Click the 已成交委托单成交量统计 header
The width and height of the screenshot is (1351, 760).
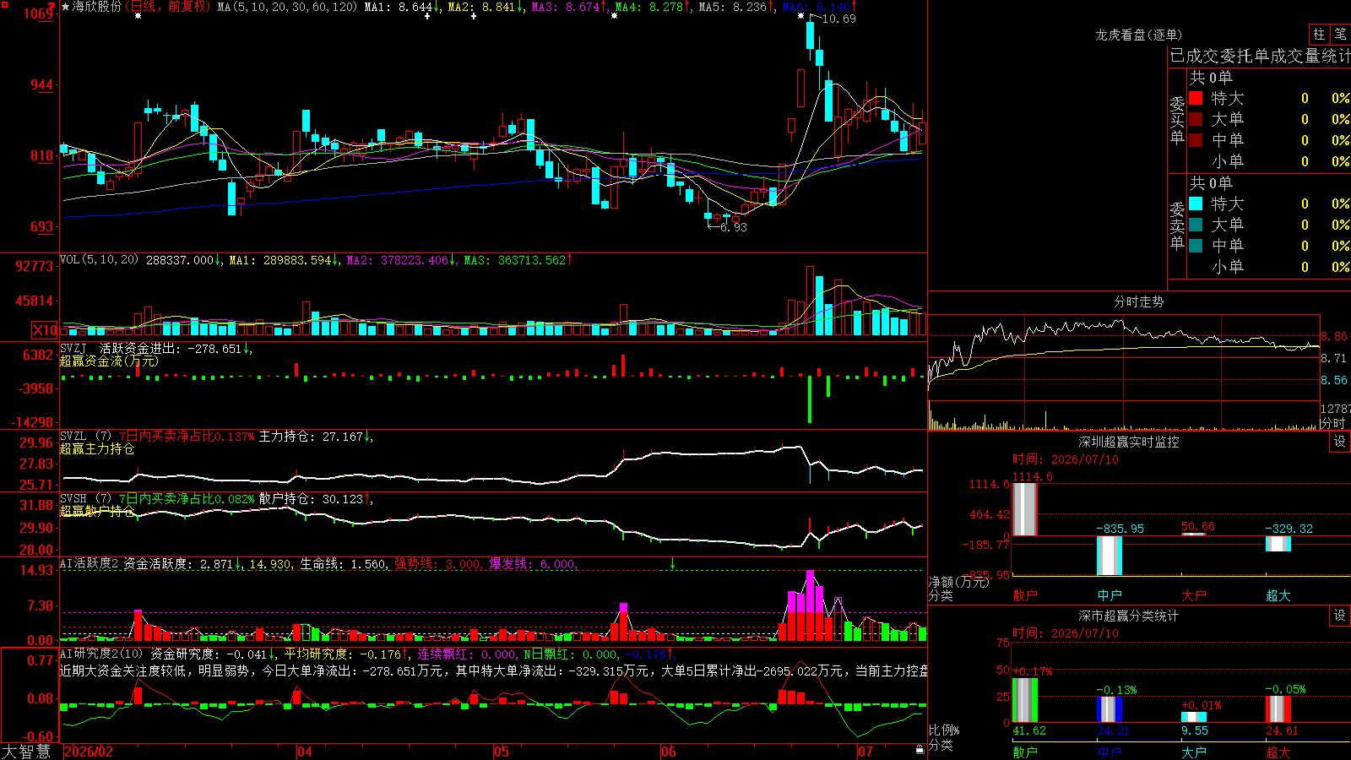pos(1260,56)
